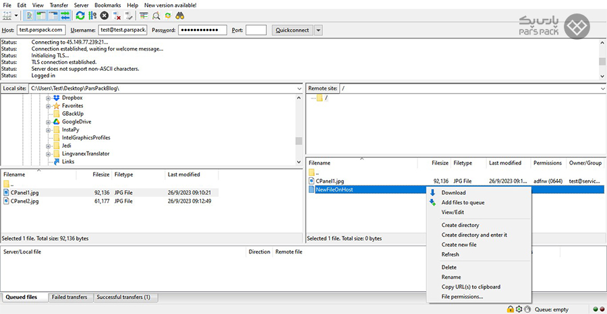Expand the InstaPy tree node
This screenshot has height=314, width=607.
tap(49, 130)
